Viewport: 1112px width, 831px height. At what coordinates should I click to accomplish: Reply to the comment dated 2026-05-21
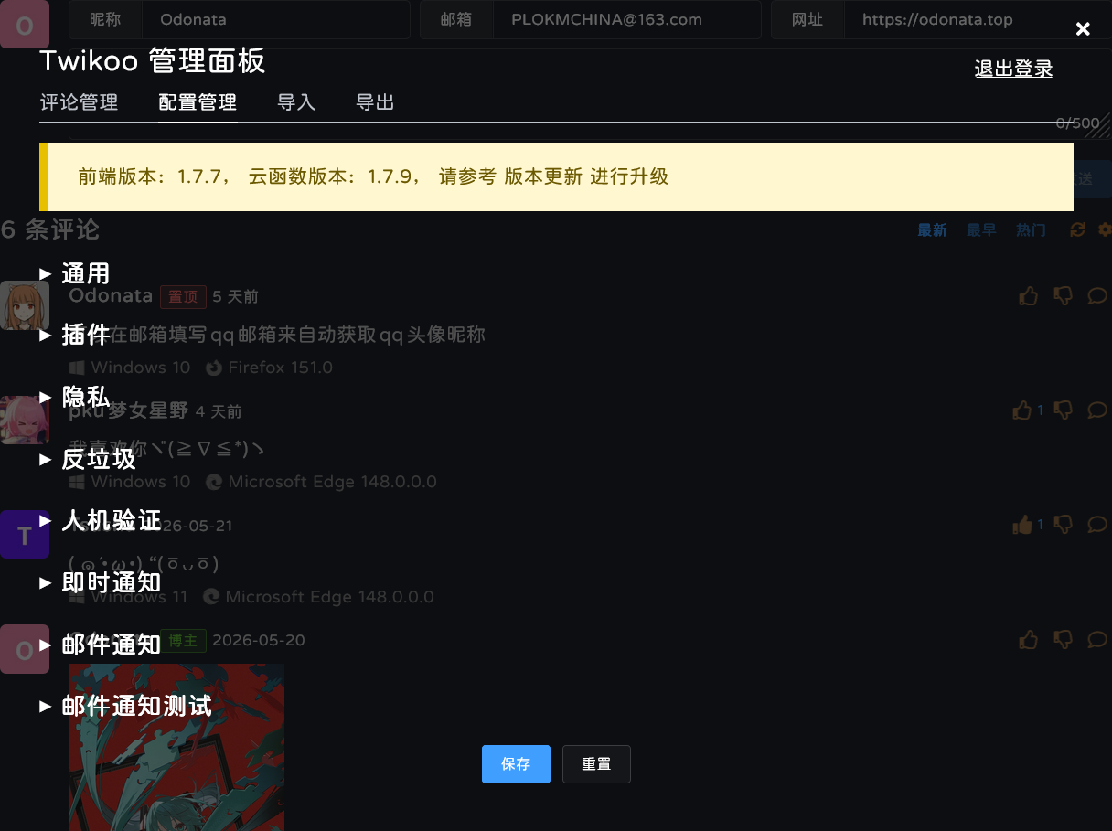point(1097,524)
